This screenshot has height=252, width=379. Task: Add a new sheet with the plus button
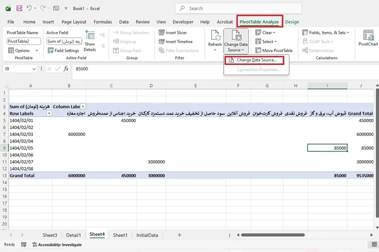point(180,235)
